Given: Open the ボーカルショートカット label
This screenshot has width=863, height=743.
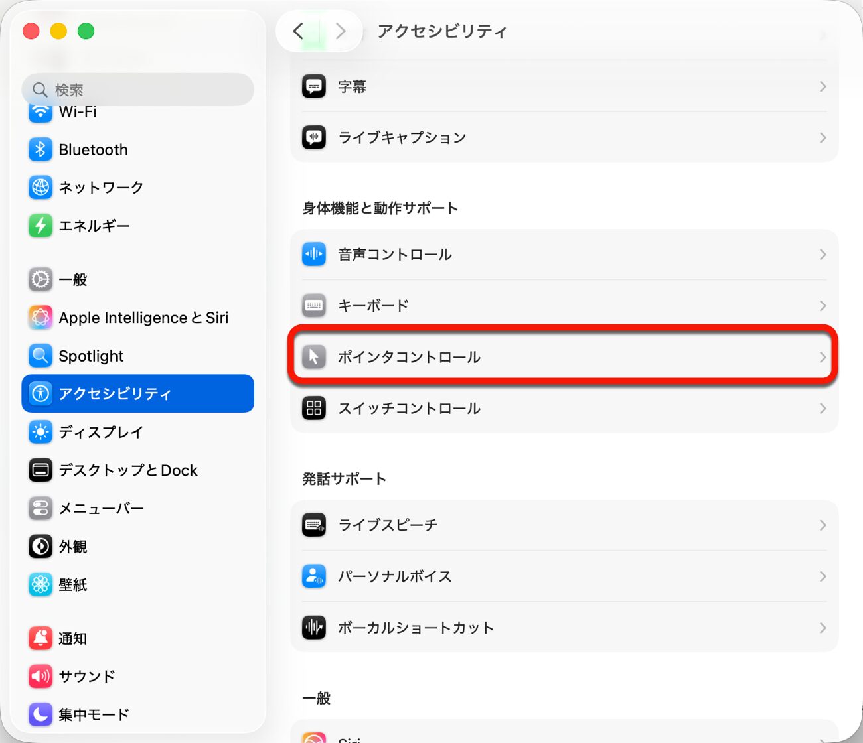Looking at the screenshot, I should click(416, 628).
